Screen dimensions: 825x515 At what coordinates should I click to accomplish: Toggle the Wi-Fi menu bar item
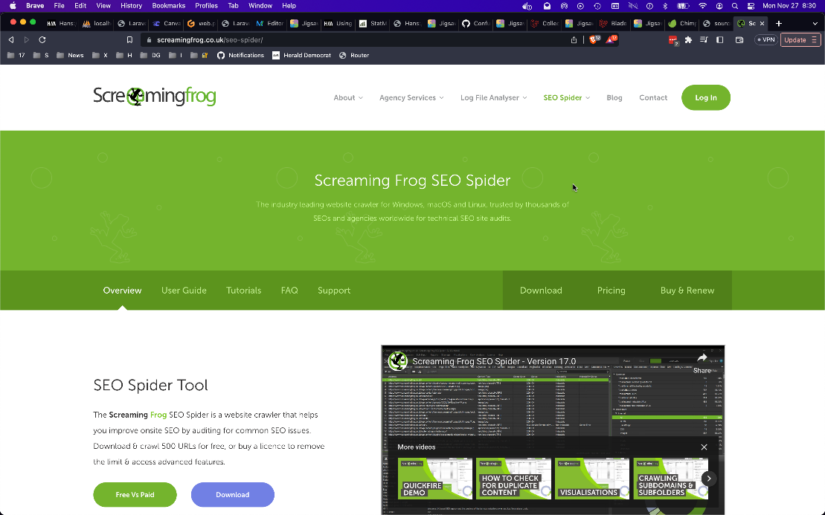click(x=704, y=5)
